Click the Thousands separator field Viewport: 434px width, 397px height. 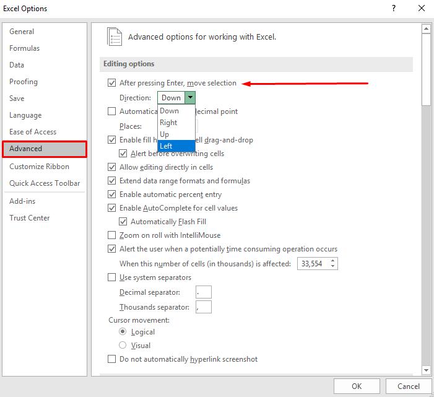pos(204,307)
